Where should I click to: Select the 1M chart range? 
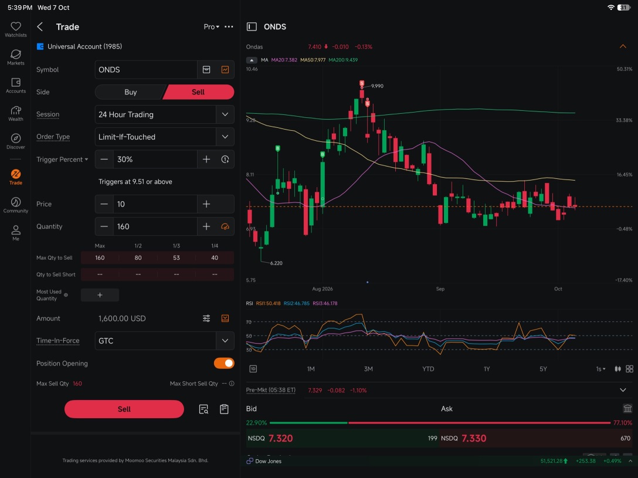tap(311, 369)
